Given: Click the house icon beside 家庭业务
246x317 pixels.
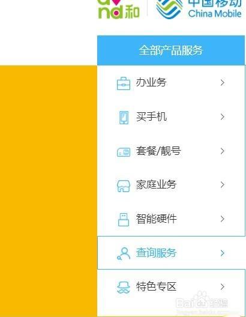Looking at the screenshot, I should (x=124, y=186).
